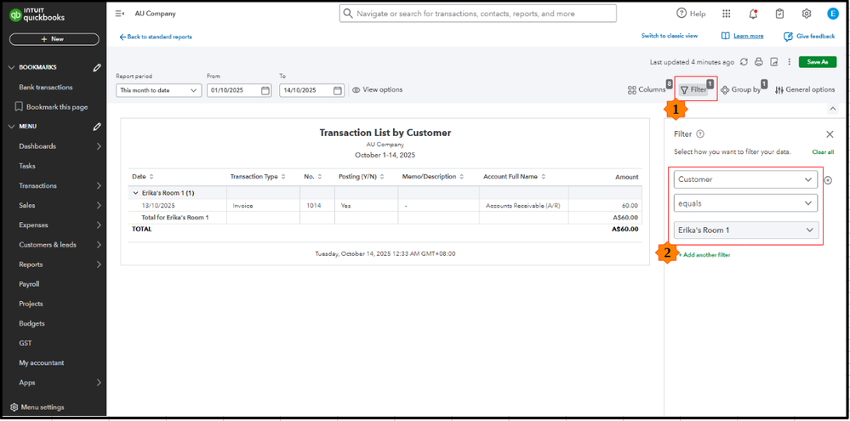The height and width of the screenshot is (421, 850).
Task: Open the From date calendar picker
Action: (x=265, y=90)
